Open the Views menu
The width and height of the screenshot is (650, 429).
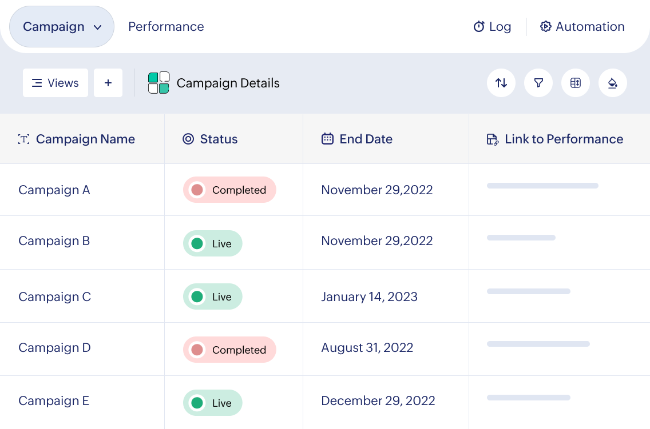pos(56,83)
